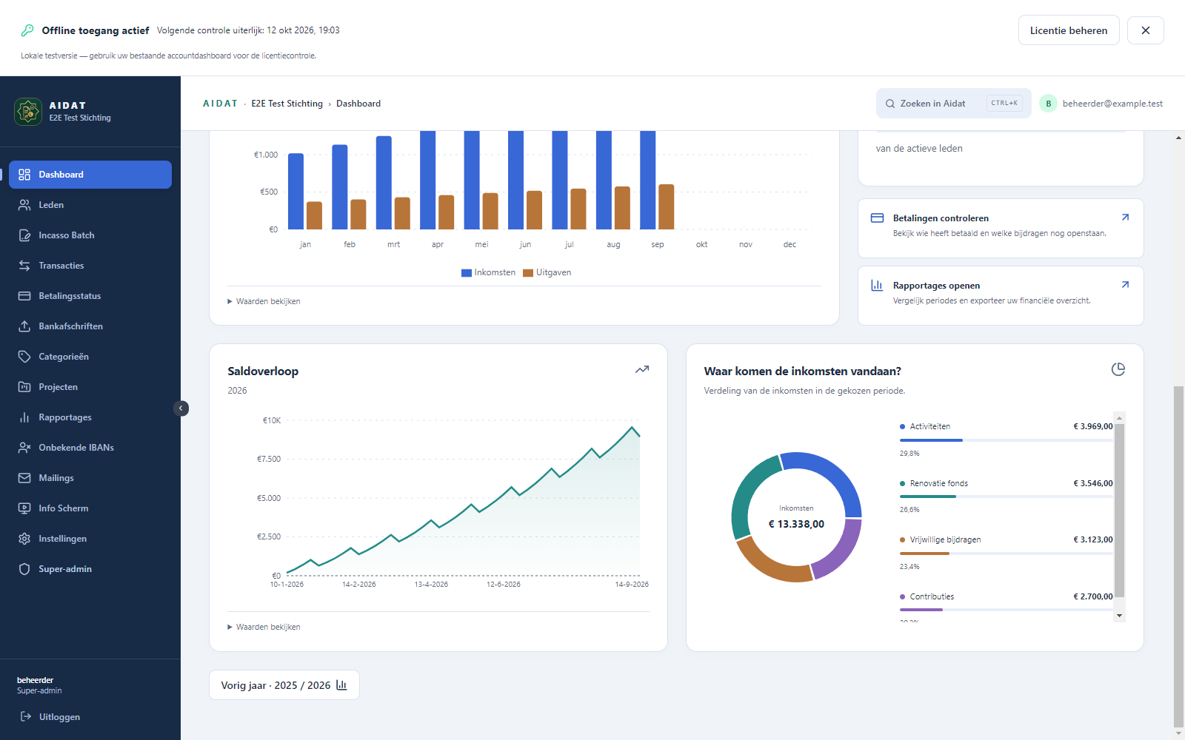The image size is (1185, 740).
Task: Click trend icon in Saldoverloop card
Action: [x=642, y=369]
